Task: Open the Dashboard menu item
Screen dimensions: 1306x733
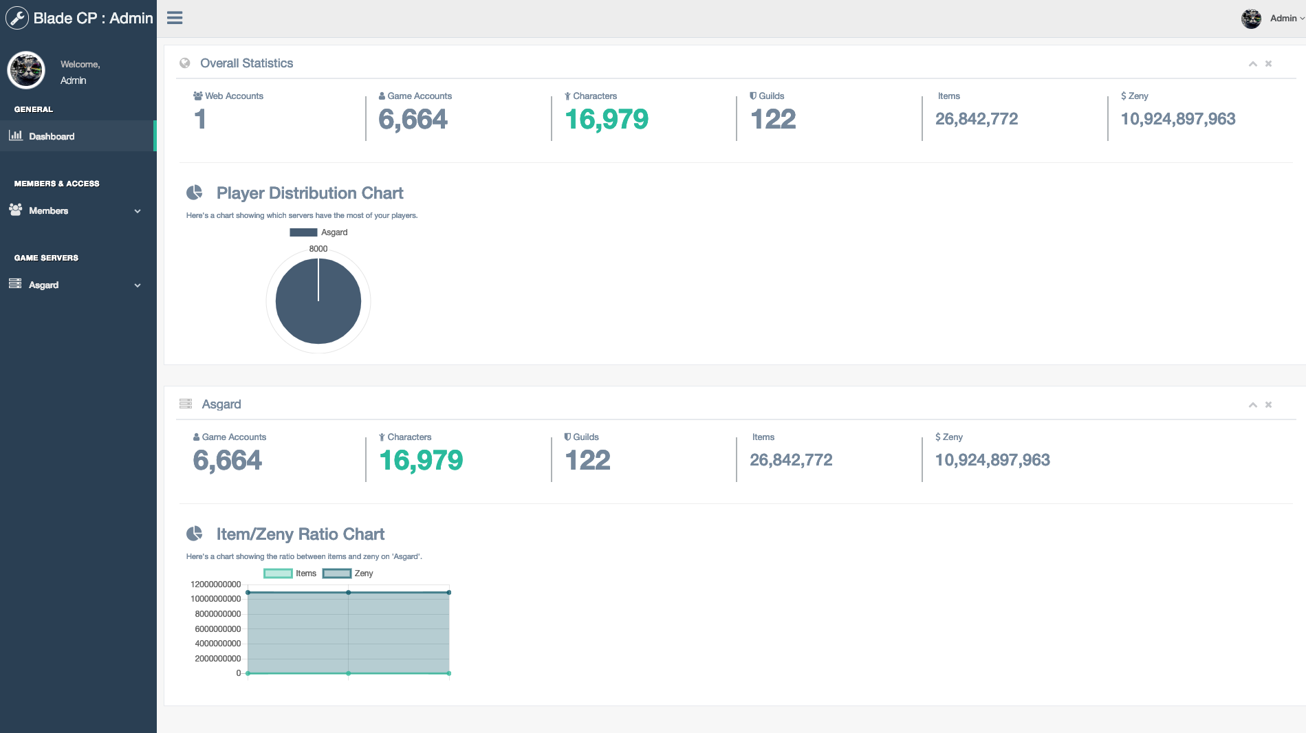Action: click(78, 136)
